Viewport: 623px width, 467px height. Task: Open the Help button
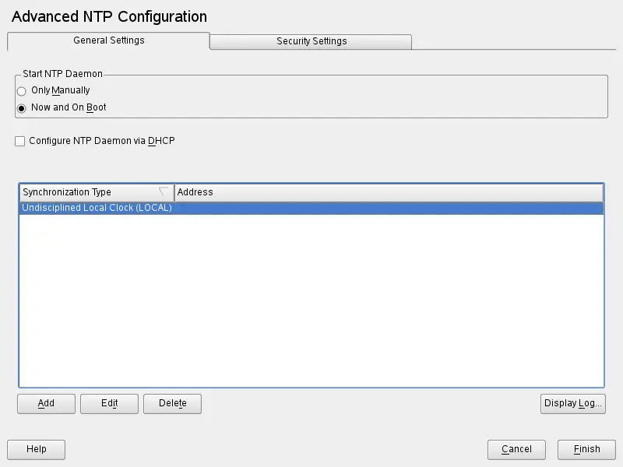[36, 449]
